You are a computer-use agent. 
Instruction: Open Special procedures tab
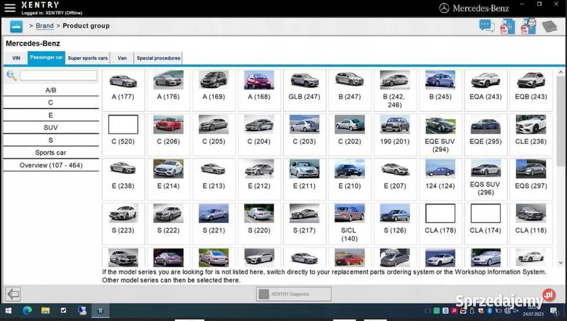[x=158, y=58]
